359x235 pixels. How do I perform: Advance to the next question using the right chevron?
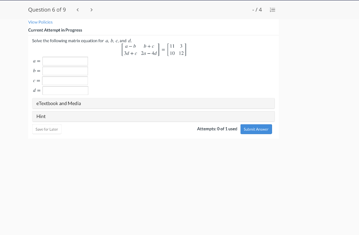tap(91, 10)
